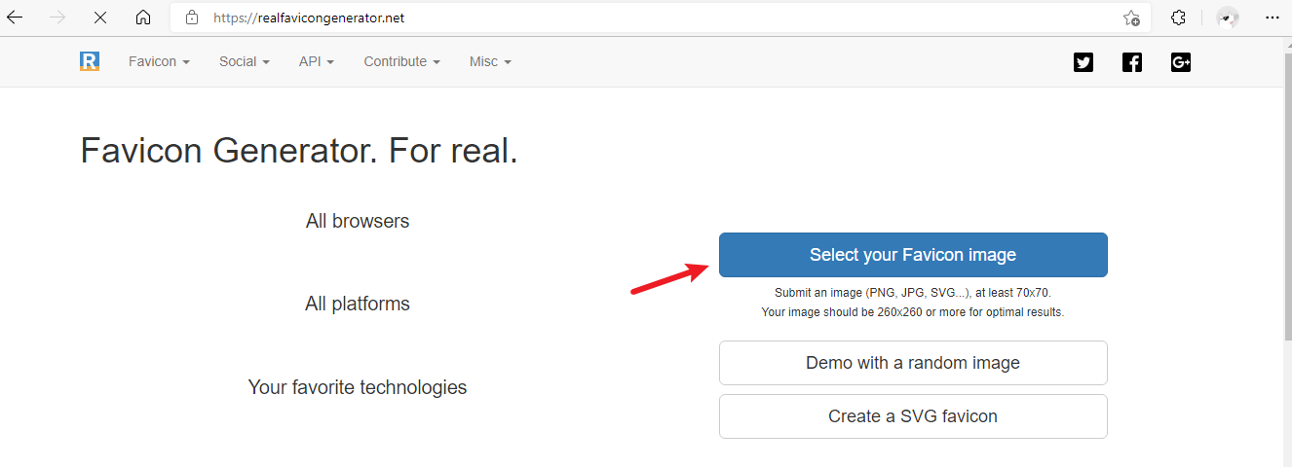Click Create a SVG favicon button
The image size is (1292, 467).
pyautogui.click(x=913, y=416)
